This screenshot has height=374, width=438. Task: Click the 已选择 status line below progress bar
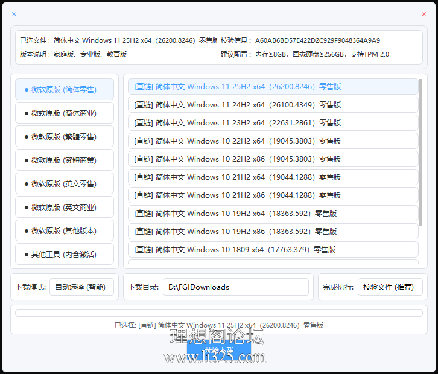coord(219,325)
